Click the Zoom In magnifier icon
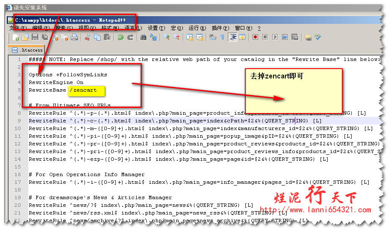The image size is (391, 232). 167,38
